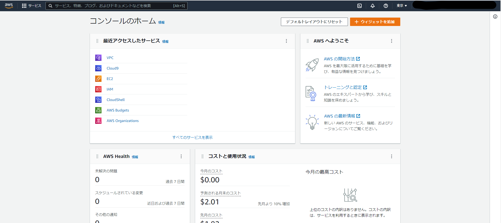Click the 今月の最高コスト heading
The width and height of the screenshot is (501, 223).
tap(324, 172)
